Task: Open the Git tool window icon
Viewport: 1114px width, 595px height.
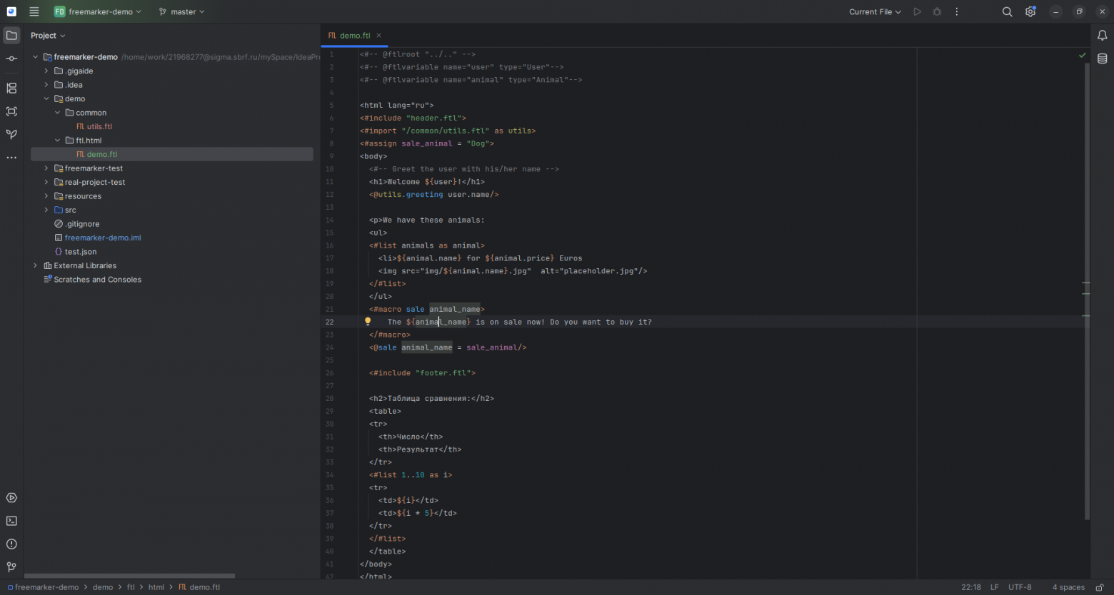Action: (x=11, y=567)
